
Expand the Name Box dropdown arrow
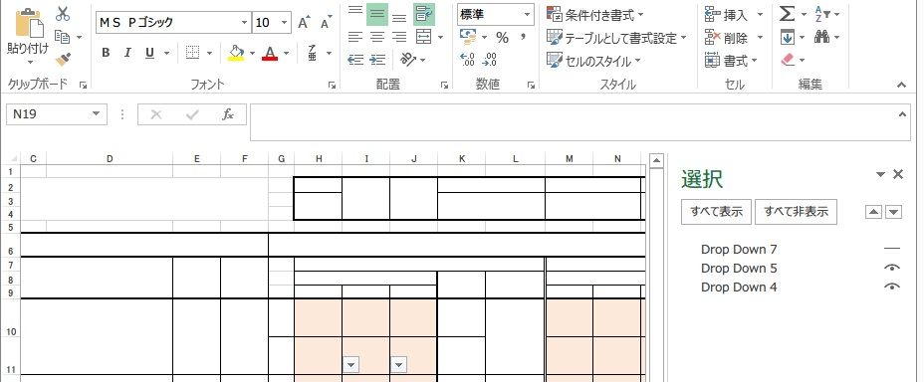tap(96, 114)
